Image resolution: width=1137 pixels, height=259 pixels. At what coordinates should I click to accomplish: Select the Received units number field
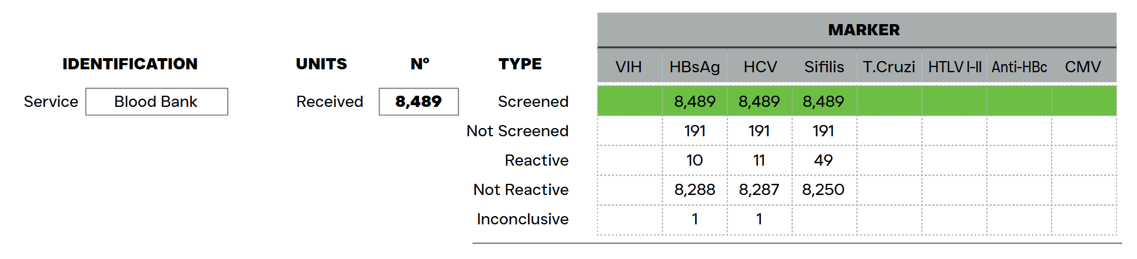[x=418, y=102]
